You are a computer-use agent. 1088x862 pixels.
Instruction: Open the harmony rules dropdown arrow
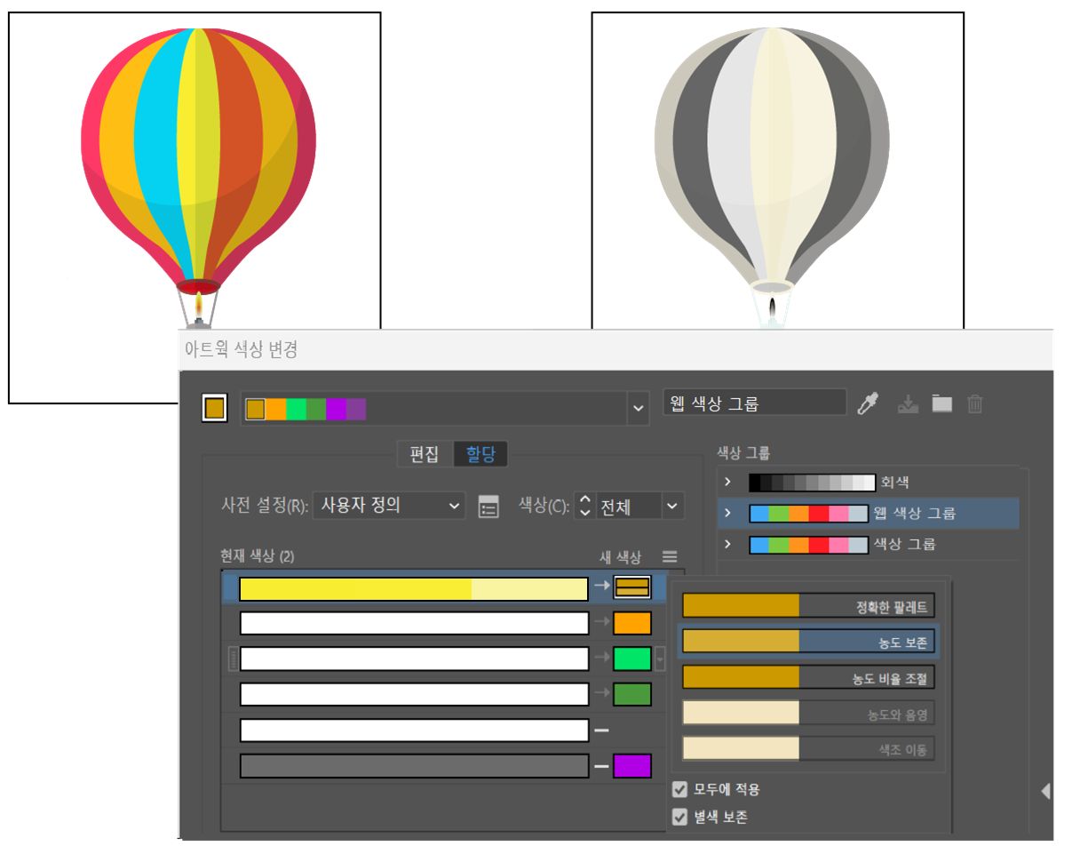click(x=638, y=409)
